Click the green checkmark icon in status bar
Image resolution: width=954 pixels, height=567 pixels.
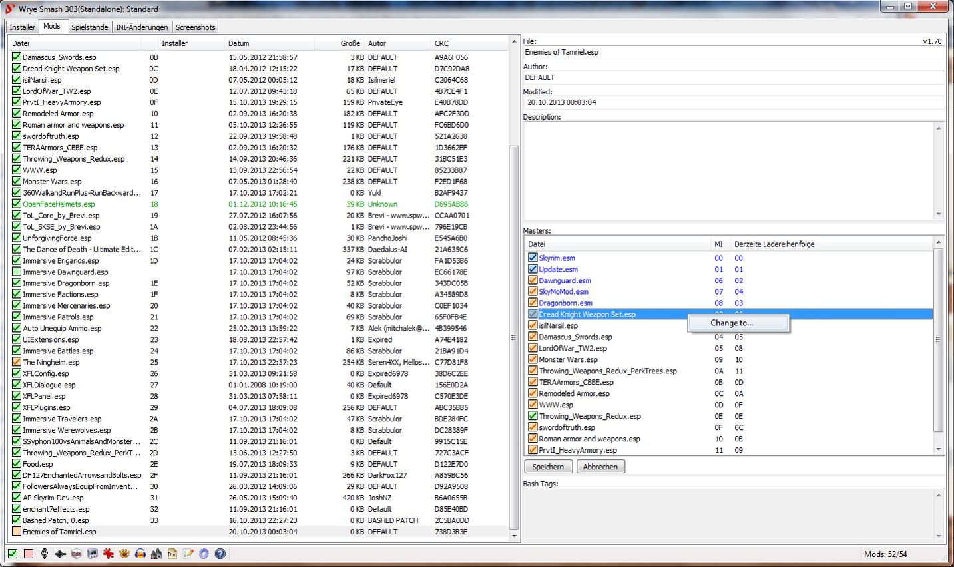(13, 554)
